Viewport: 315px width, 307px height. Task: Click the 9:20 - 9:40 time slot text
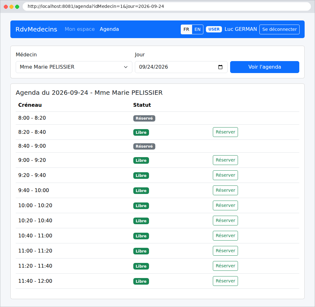(x=32, y=175)
